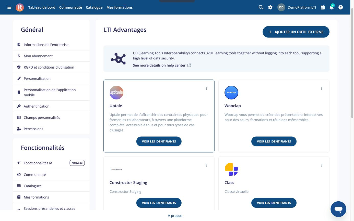Open the hamburger navigation menu
The image size is (354, 221).
point(9,7)
